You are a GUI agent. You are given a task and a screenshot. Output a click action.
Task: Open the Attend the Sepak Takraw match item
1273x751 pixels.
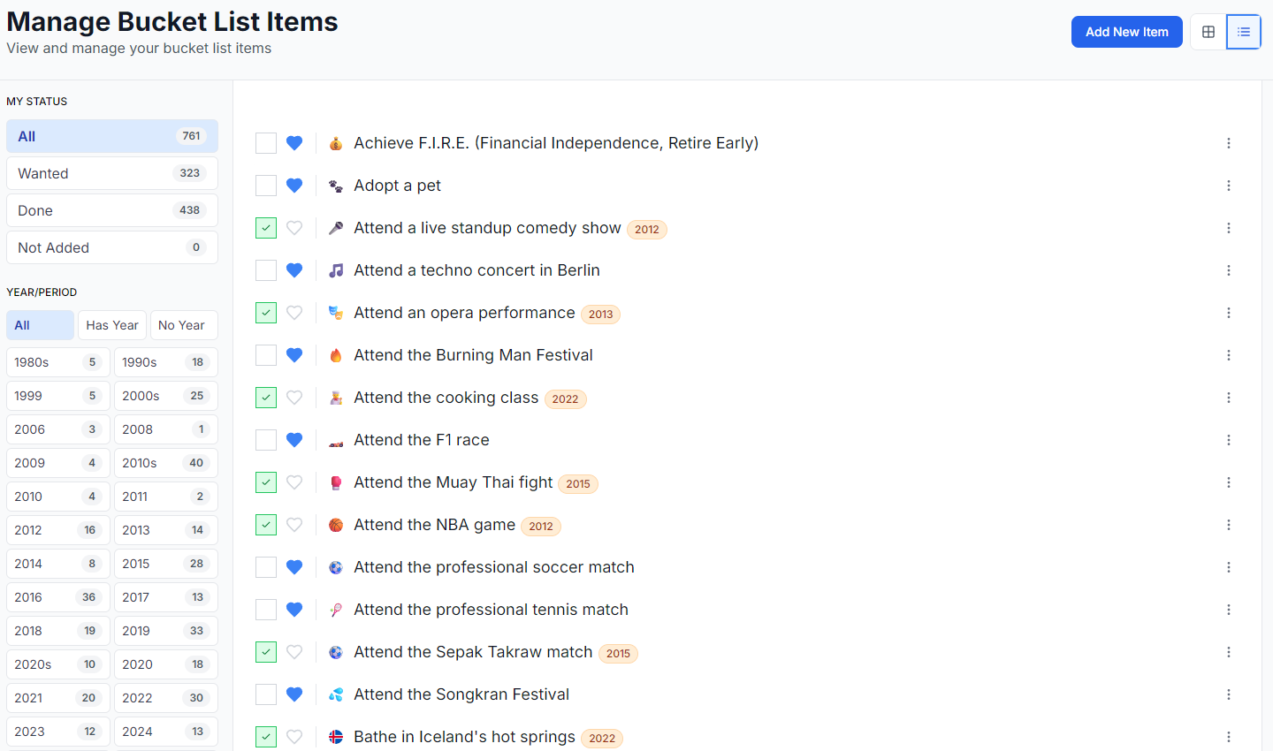[473, 652]
